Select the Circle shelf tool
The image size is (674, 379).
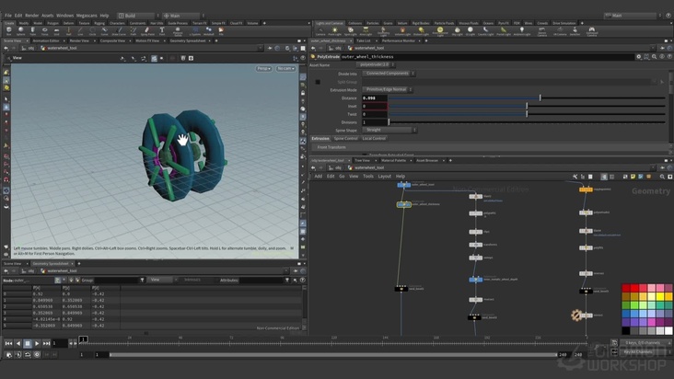(92, 31)
